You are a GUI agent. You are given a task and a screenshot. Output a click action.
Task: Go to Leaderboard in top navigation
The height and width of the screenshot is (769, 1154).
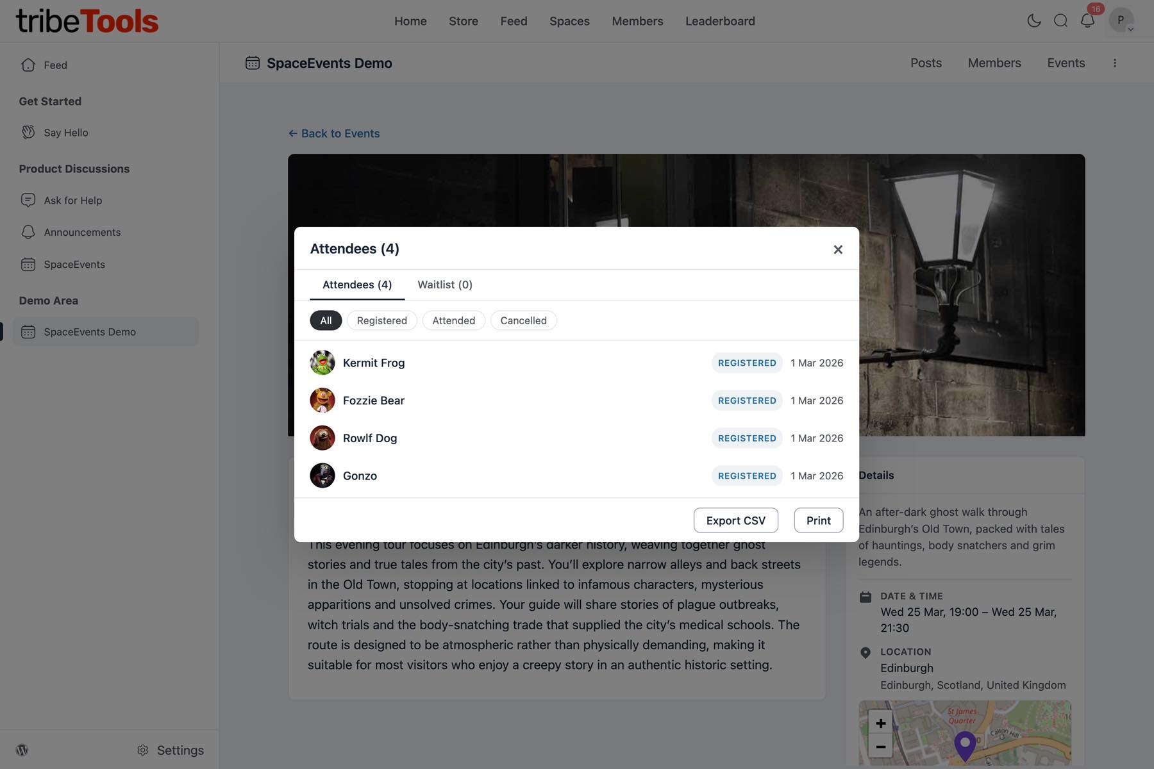click(x=720, y=21)
